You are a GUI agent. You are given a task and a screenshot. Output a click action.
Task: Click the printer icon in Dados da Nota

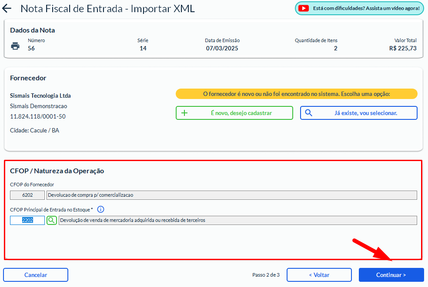[15, 46]
